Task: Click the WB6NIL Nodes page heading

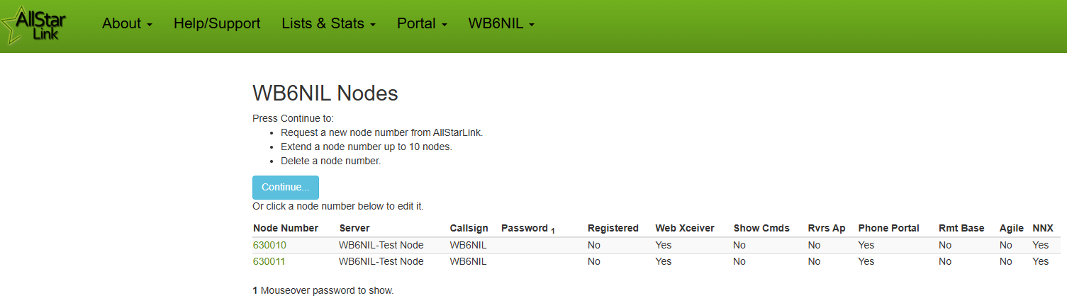Action: 325,93
